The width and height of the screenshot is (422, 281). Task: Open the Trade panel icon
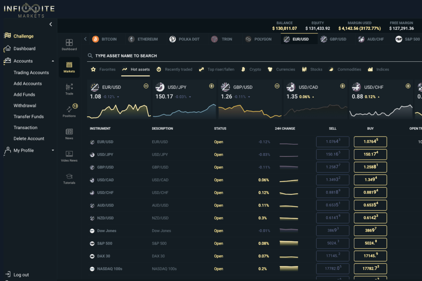tap(69, 89)
